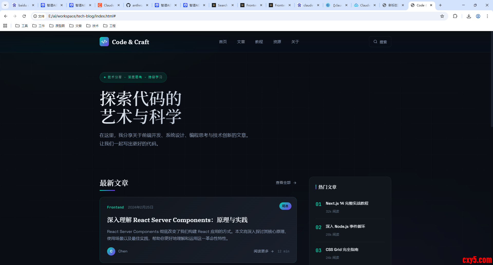
Task: Click the Code & Craft logo icon
Action: (104, 42)
